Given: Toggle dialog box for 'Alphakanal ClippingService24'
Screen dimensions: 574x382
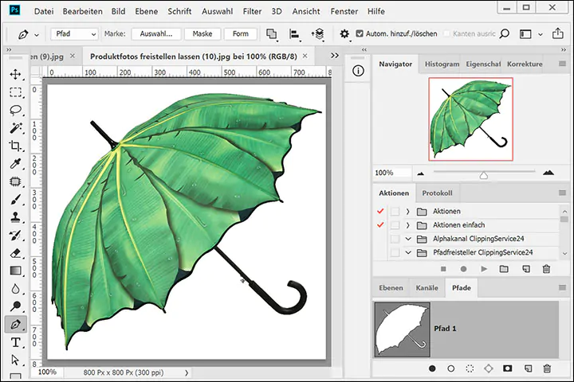Looking at the screenshot, I should (x=395, y=239).
